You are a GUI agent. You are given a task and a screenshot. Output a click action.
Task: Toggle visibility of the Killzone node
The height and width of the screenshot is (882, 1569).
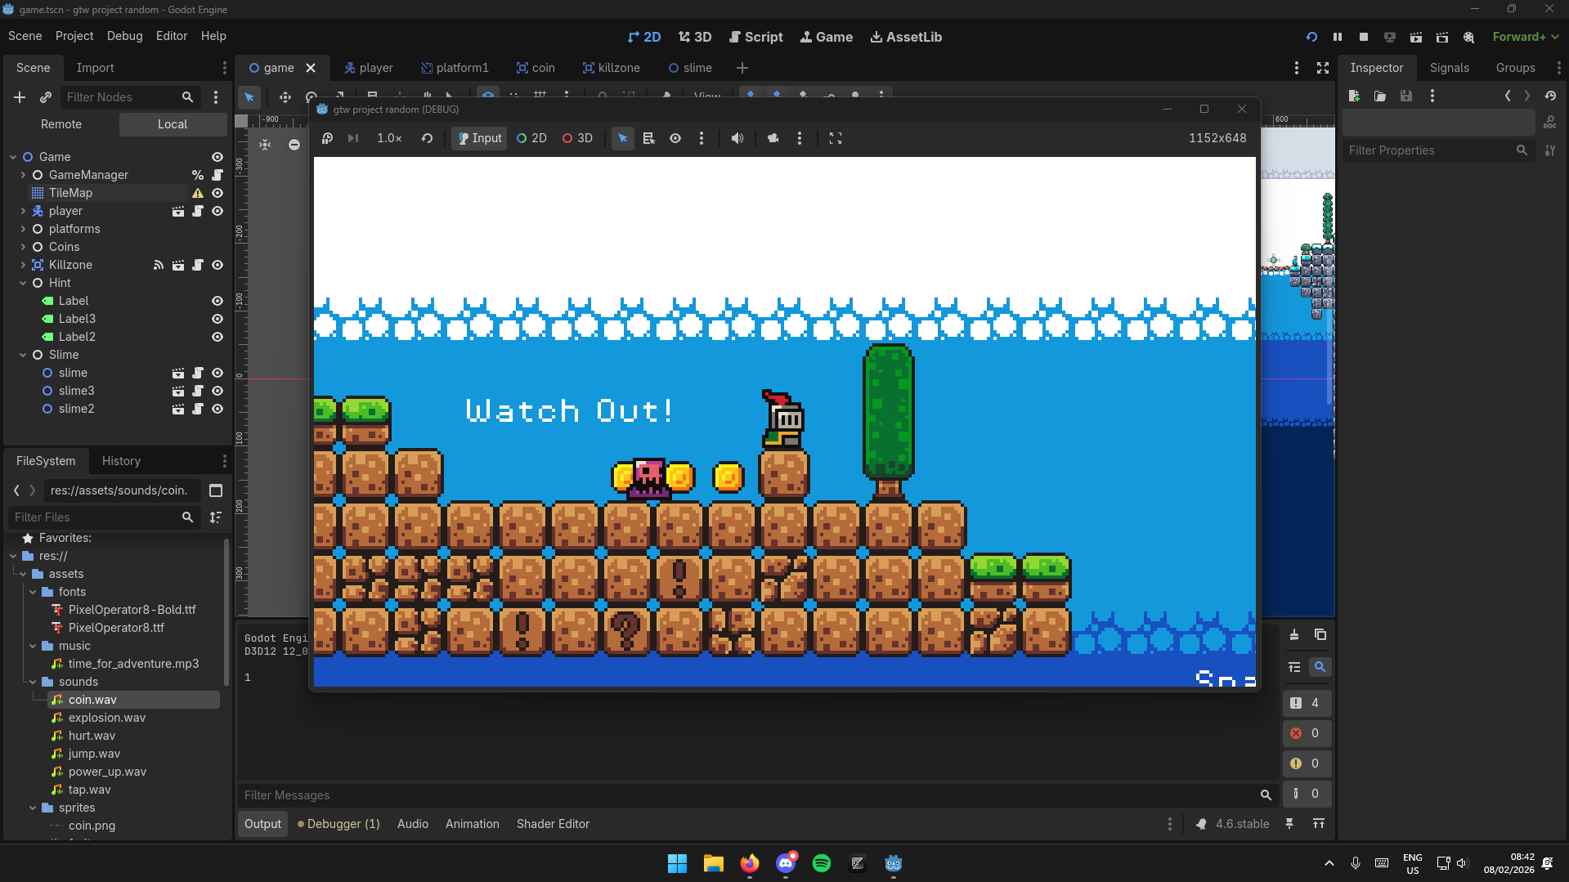[x=217, y=265]
